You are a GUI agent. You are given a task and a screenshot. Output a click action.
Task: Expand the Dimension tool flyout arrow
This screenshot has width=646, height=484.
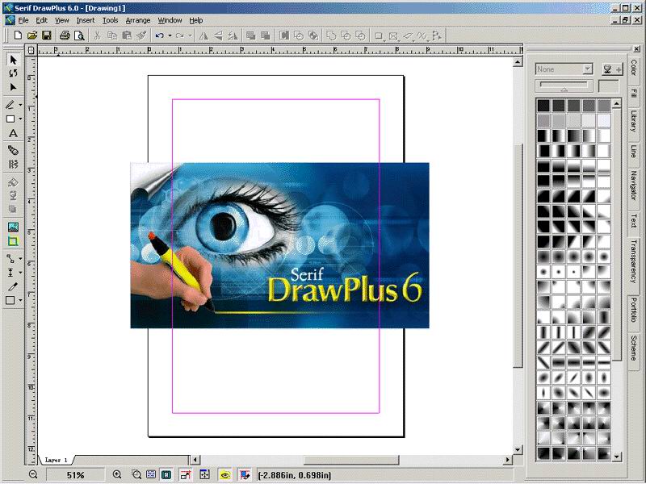coord(20,273)
